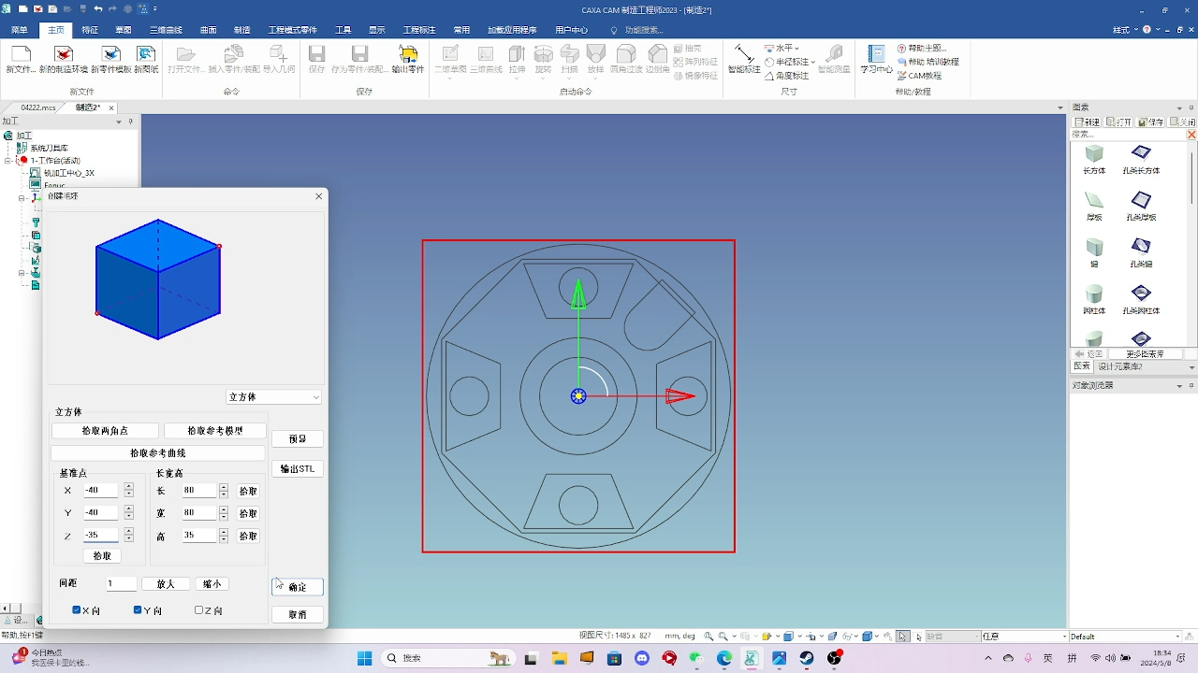Image resolution: width=1198 pixels, height=673 pixels.
Task: Click the 新零件模板 new part template icon
Action: click(x=110, y=59)
